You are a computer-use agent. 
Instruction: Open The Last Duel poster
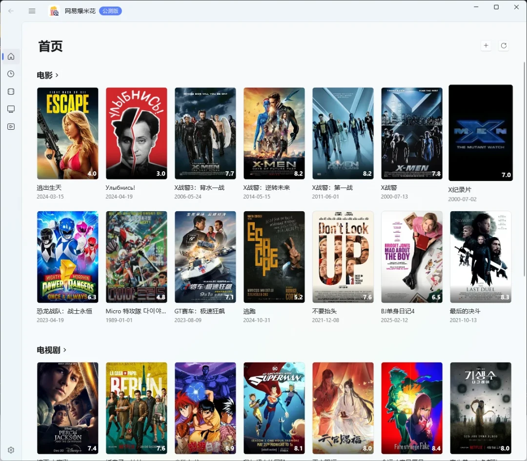click(x=481, y=257)
